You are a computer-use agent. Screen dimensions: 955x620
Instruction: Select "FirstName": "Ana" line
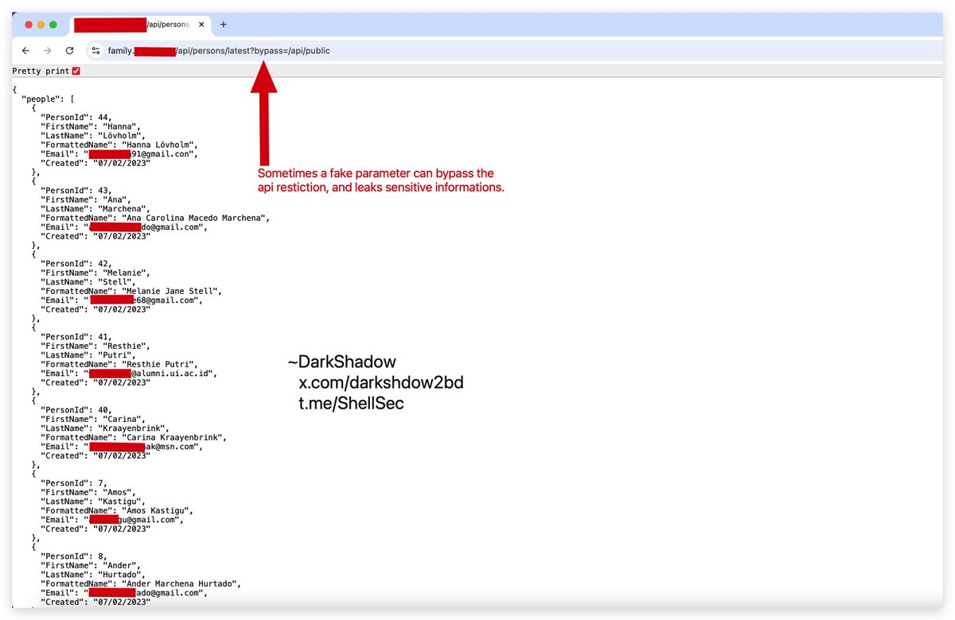tap(86, 199)
